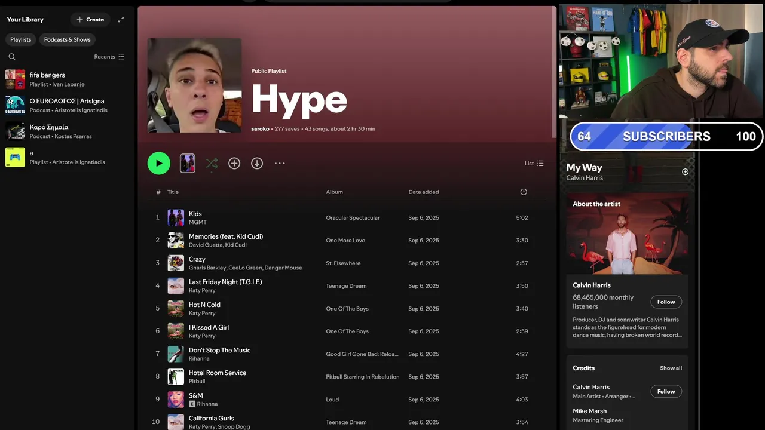
Task: Select the track California Gurls
Action: (212, 418)
